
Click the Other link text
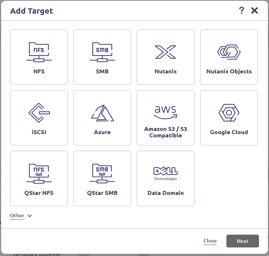17,216
